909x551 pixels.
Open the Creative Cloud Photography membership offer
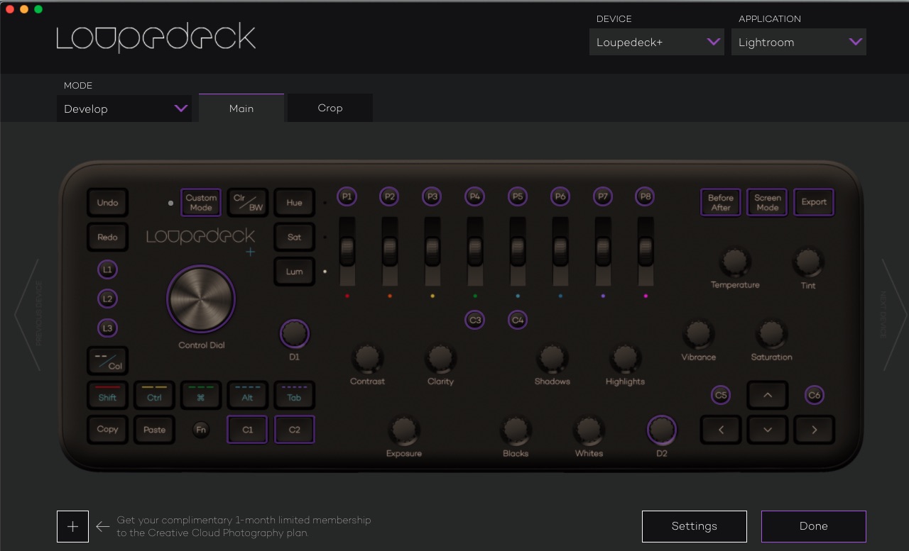244,526
